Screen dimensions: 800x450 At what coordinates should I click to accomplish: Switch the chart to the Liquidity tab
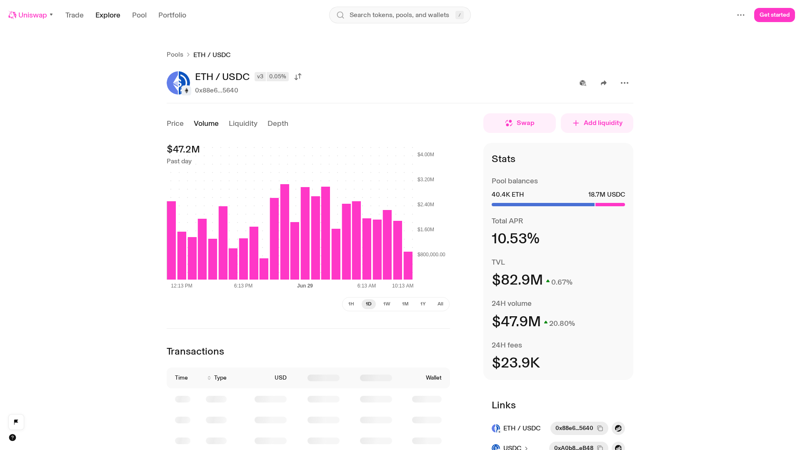point(243,123)
